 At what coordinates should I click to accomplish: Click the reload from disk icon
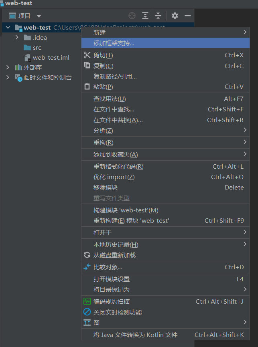tap(87, 255)
